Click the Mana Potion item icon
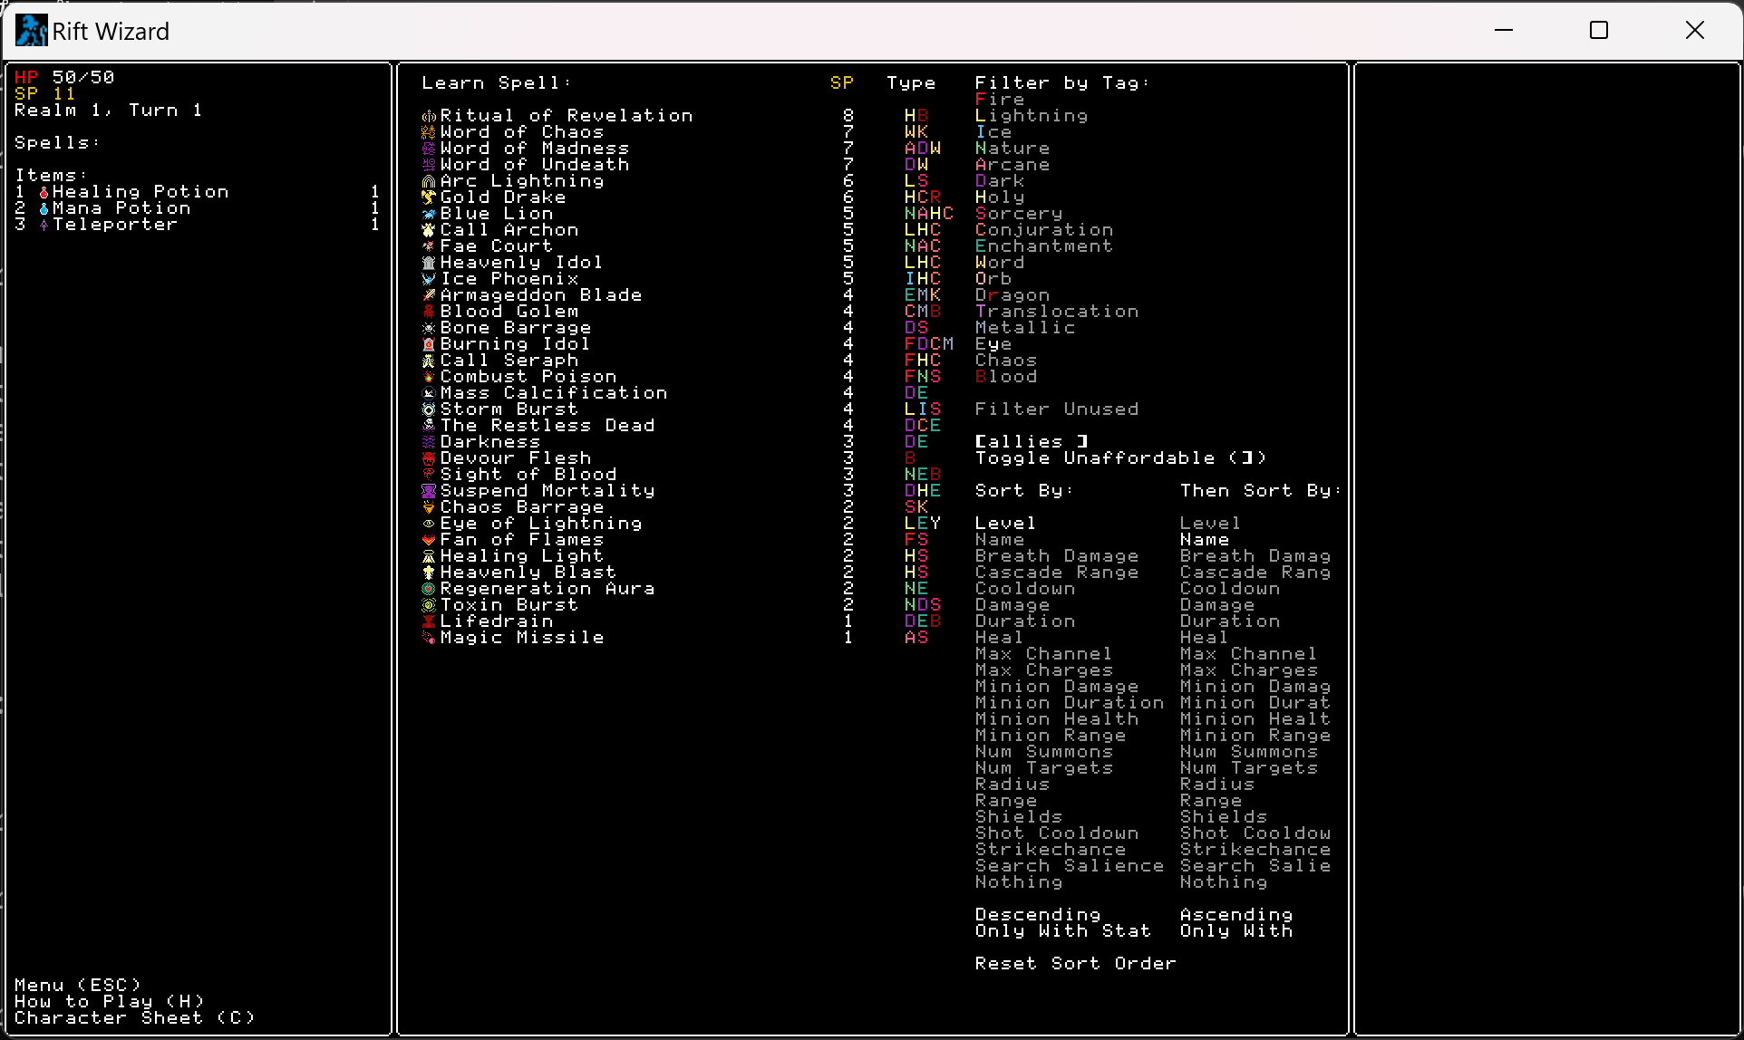The height and width of the screenshot is (1040, 1744). click(x=44, y=208)
